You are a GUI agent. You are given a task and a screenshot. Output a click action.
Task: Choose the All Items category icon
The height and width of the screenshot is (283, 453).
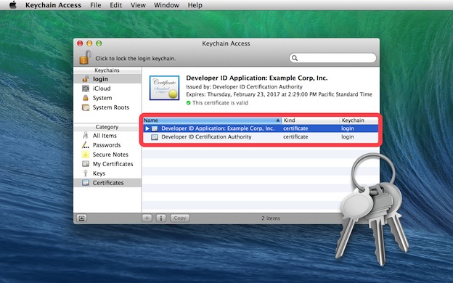tap(86, 136)
